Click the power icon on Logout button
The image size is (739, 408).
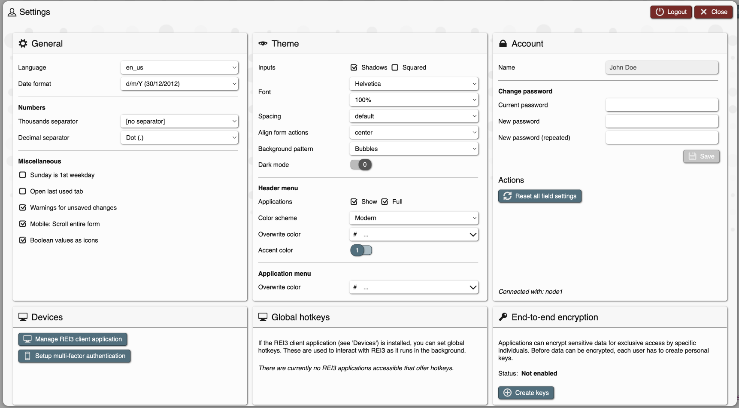coord(660,12)
